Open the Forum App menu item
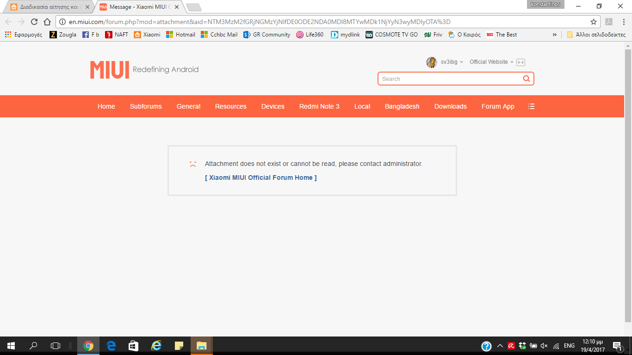632x355 pixels. pyautogui.click(x=498, y=106)
